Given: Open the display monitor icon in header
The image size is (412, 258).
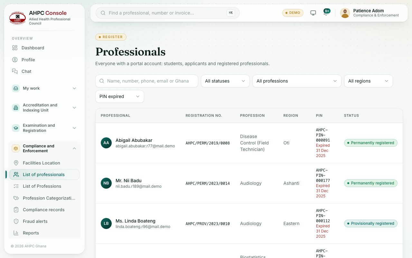Looking at the screenshot, I should [313, 13].
